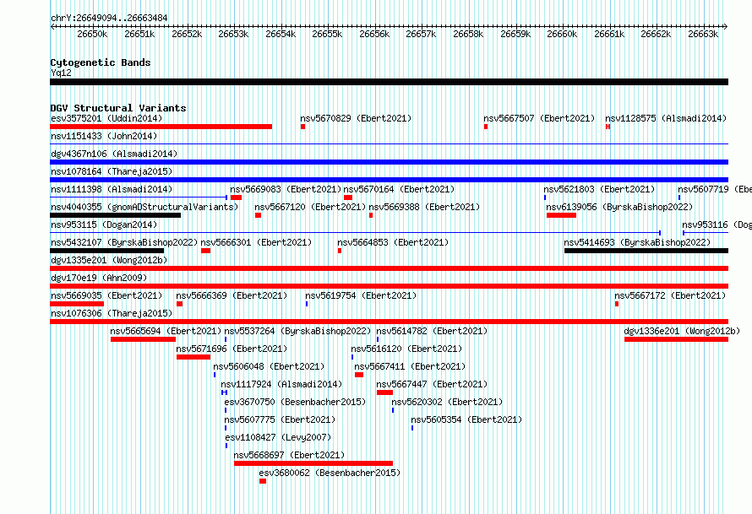Click the nsv953116 variant label
This screenshot has width=752, height=514.
pos(717,225)
